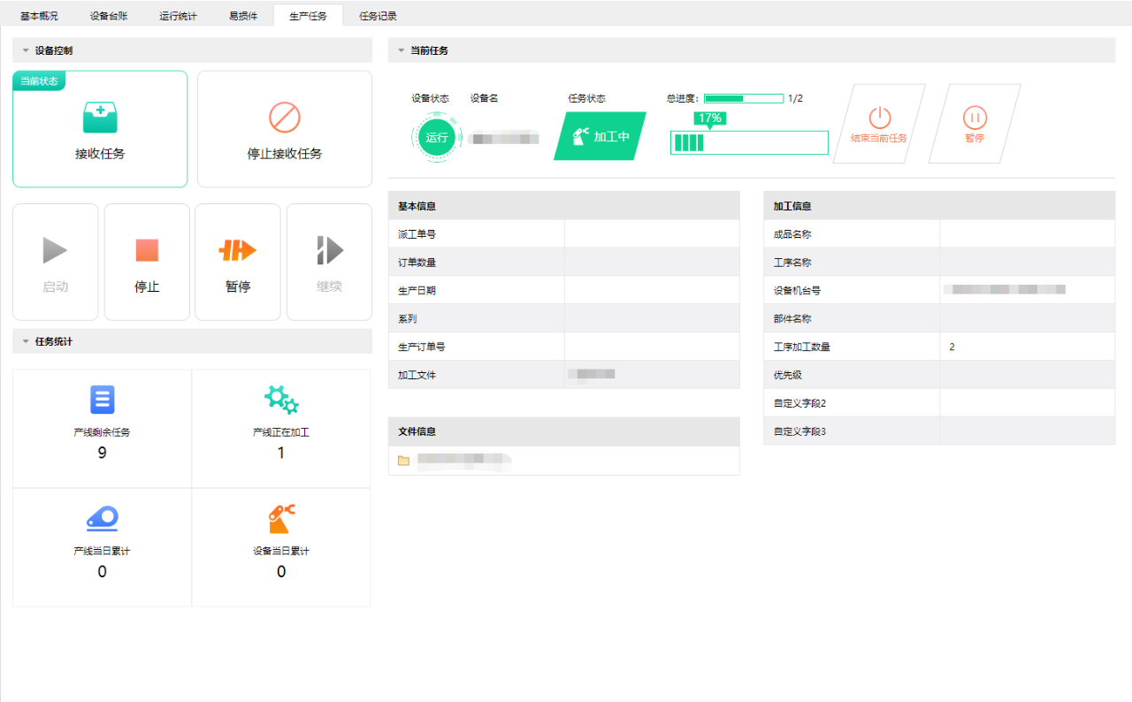Viewport: 1132px width, 702px height.
Task: Click the gray 启动 play icon
Action: [x=55, y=251]
